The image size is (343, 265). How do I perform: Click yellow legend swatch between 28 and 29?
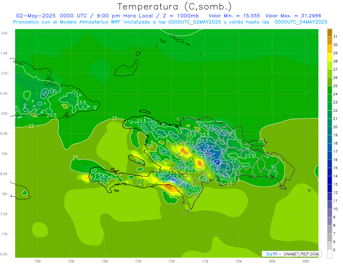click(x=330, y=57)
